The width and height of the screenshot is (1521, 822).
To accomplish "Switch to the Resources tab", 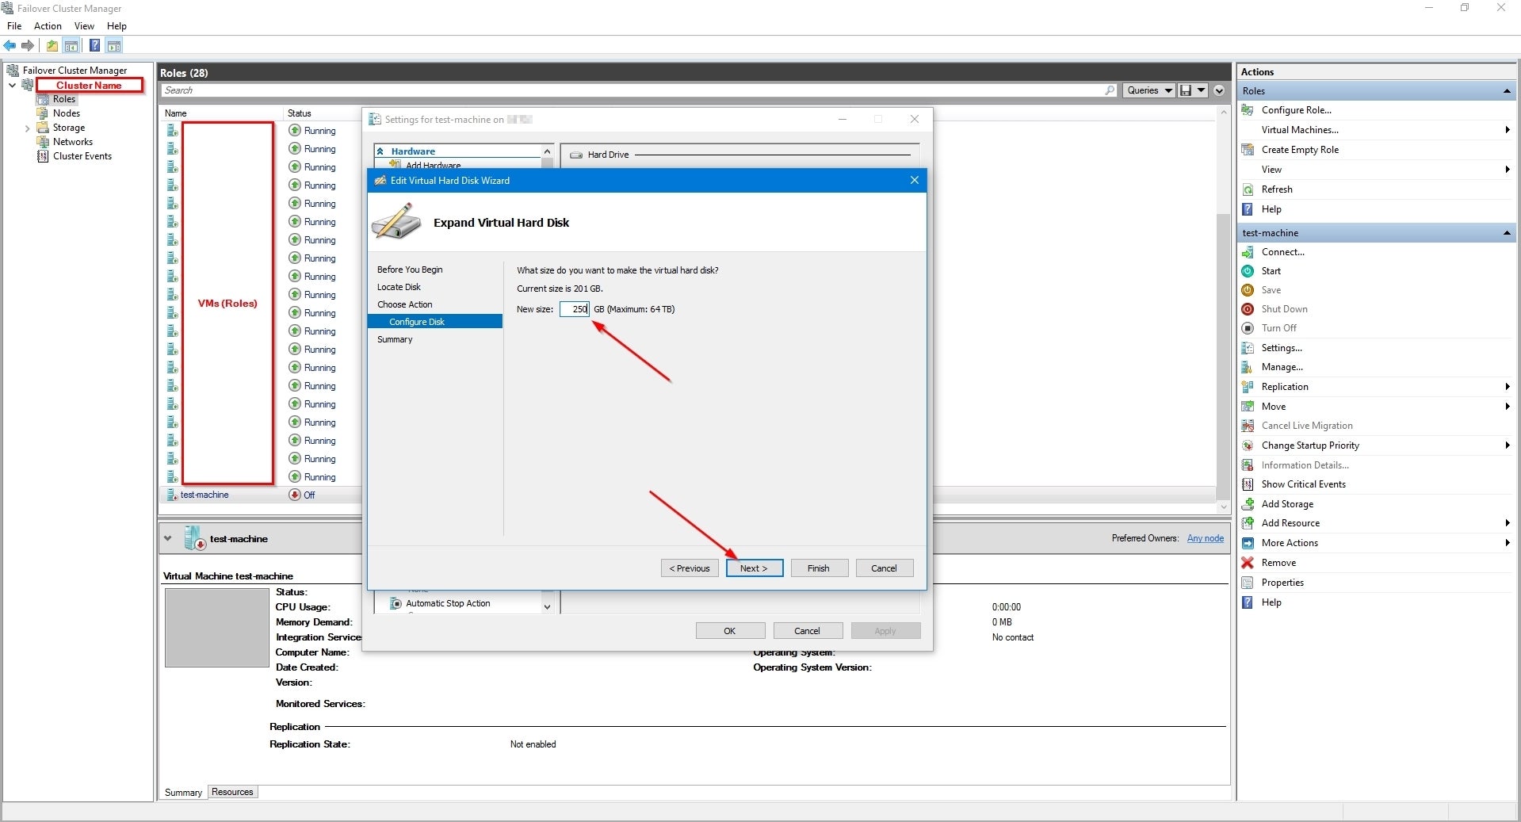I will pyautogui.click(x=232, y=792).
